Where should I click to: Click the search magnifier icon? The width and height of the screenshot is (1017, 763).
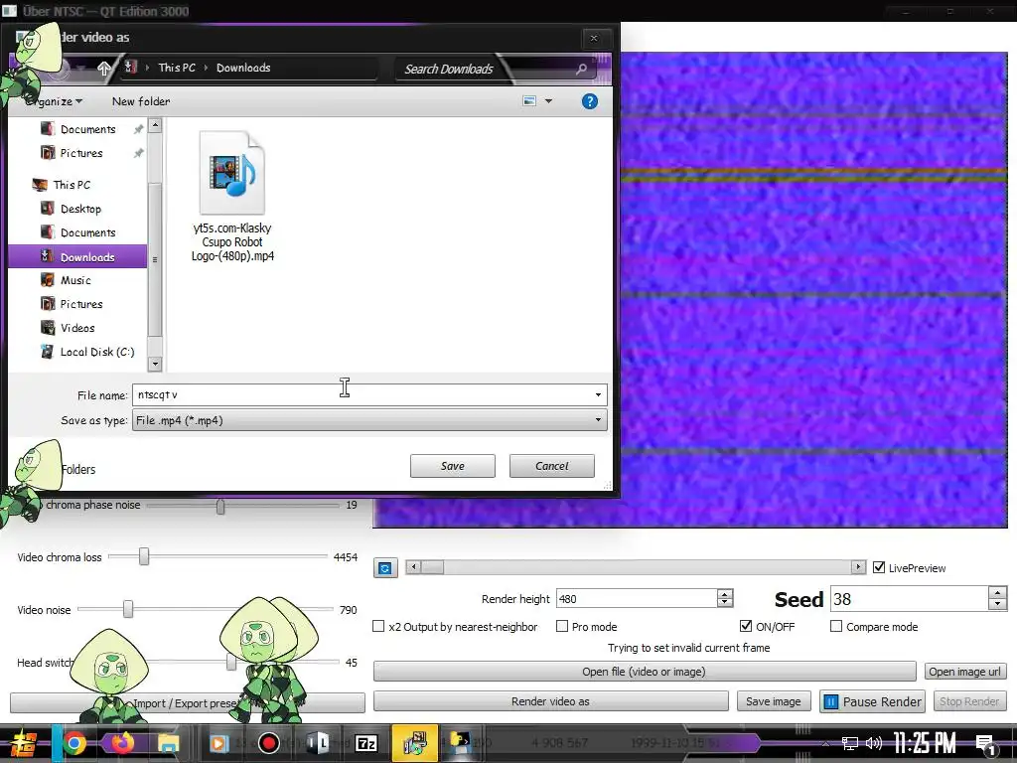581,69
